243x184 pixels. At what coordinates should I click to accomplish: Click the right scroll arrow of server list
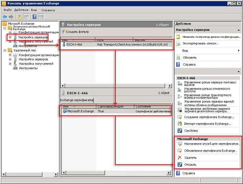click(x=170, y=86)
